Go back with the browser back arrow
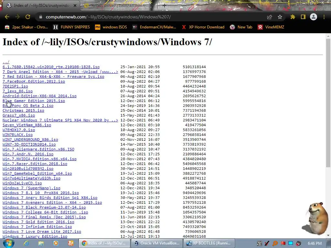This screenshot has height=248, width=331. point(7,17)
